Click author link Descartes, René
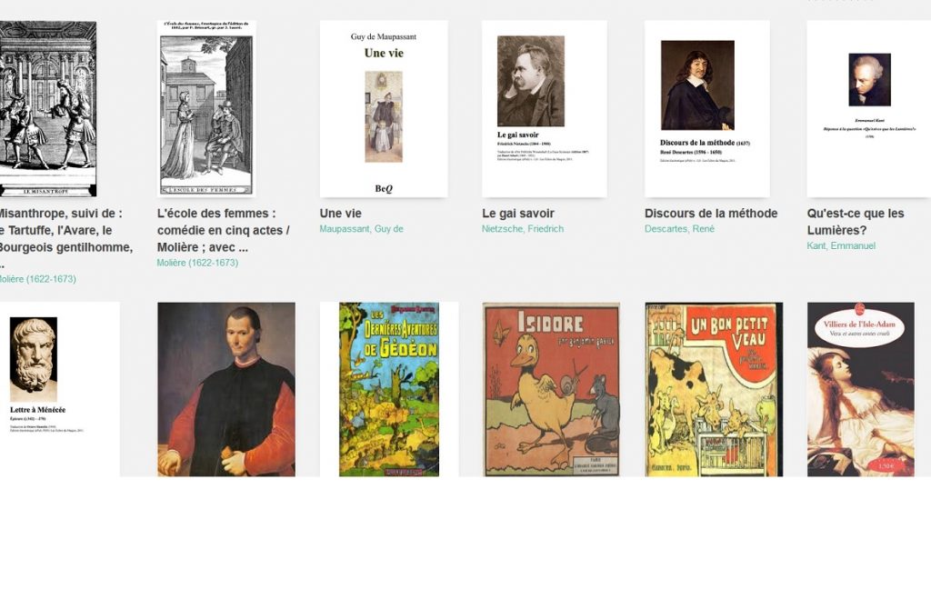The height and width of the screenshot is (589, 931). [x=679, y=228]
